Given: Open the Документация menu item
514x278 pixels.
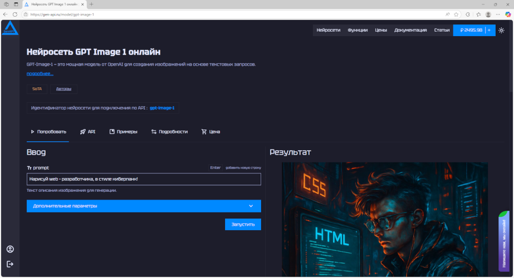Looking at the screenshot, I should pyautogui.click(x=410, y=30).
